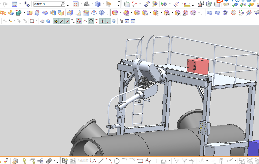Click the Resize Face icon
The image size is (259, 164).
coord(167,12)
